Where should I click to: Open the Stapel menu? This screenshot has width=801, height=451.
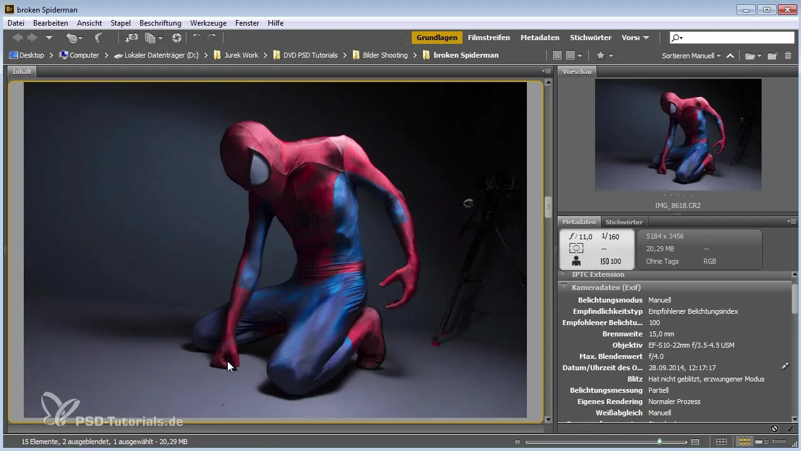point(121,23)
